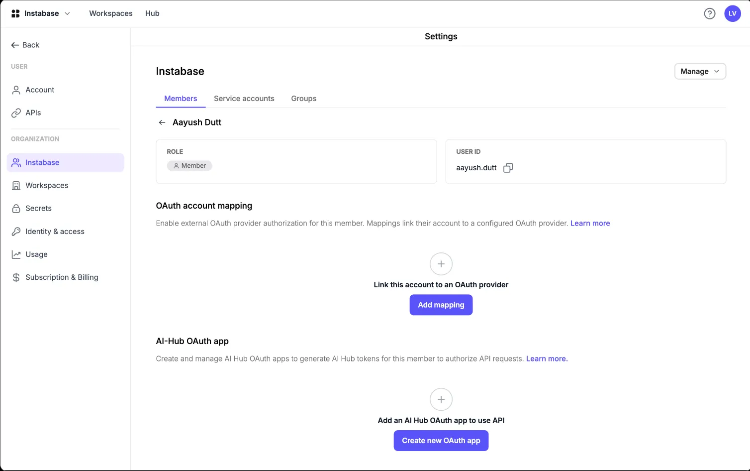Click the Identity & access key icon

pos(16,232)
